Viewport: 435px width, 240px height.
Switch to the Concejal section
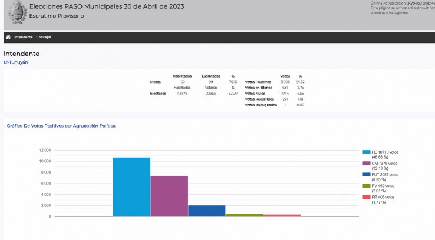click(x=44, y=37)
